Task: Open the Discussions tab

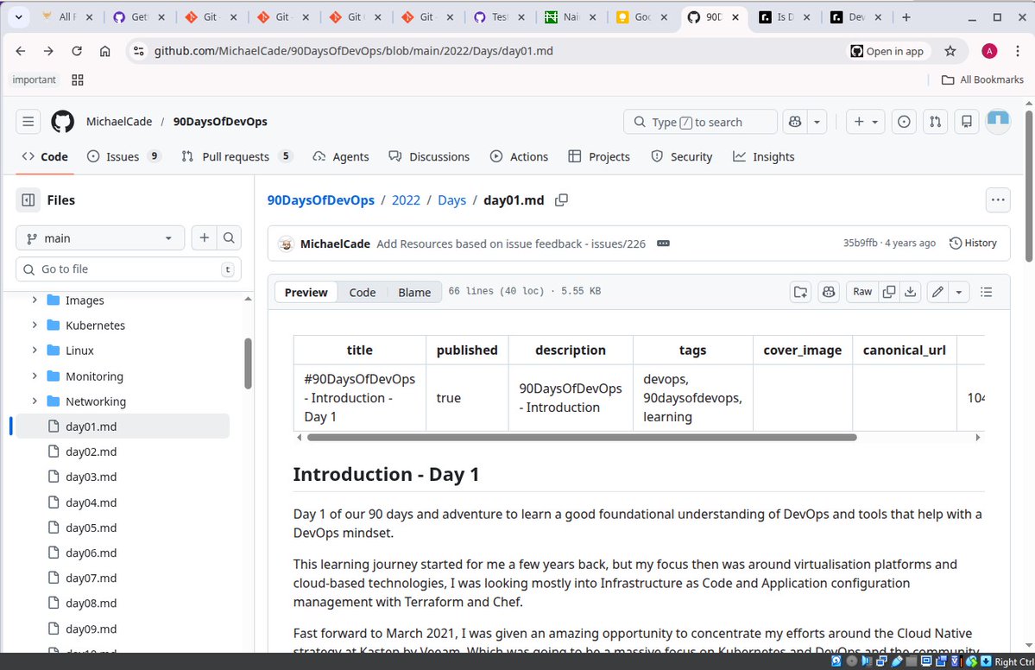Action: click(429, 156)
